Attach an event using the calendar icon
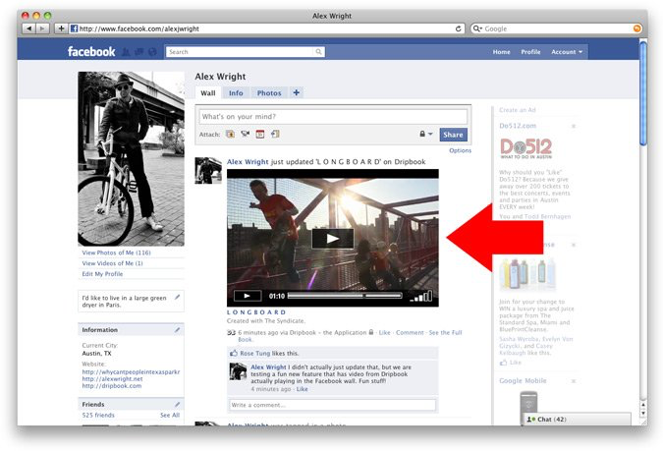 coord(260,134)
